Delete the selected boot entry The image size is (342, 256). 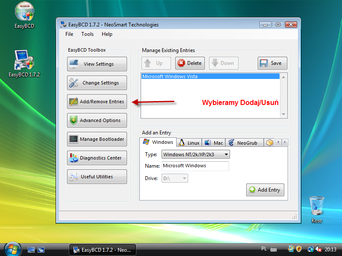point(190,63)
